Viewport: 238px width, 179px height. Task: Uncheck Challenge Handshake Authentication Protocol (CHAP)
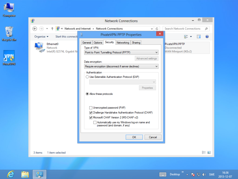pyautogui.click(x=91, y=113)
